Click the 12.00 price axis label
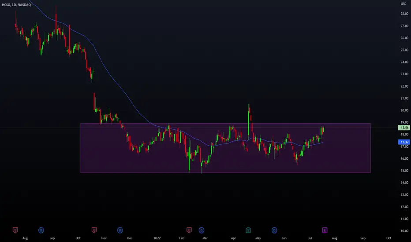The image size is (411, 242). (x=404, y=207)
